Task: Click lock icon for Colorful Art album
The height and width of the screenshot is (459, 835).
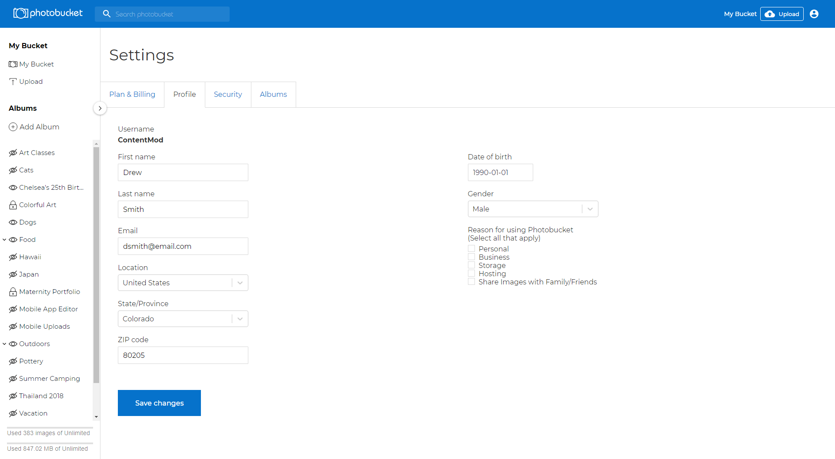Action: 13,205
